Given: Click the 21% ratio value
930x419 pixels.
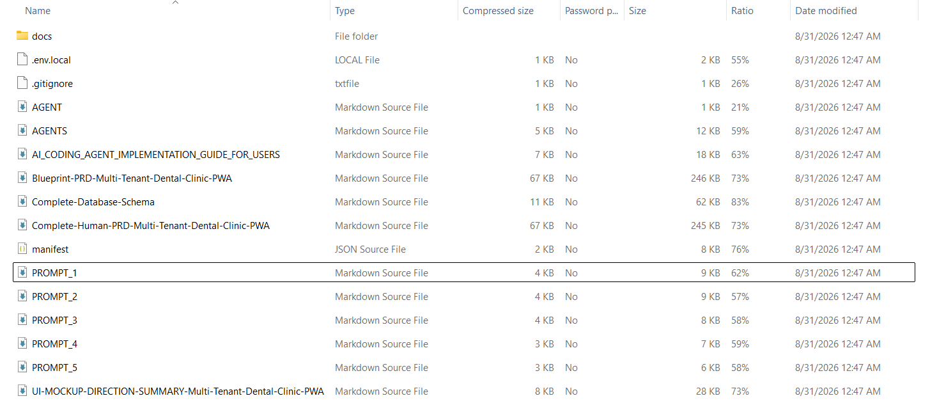Looking at the screenshot, I should [x=740, y=107].
